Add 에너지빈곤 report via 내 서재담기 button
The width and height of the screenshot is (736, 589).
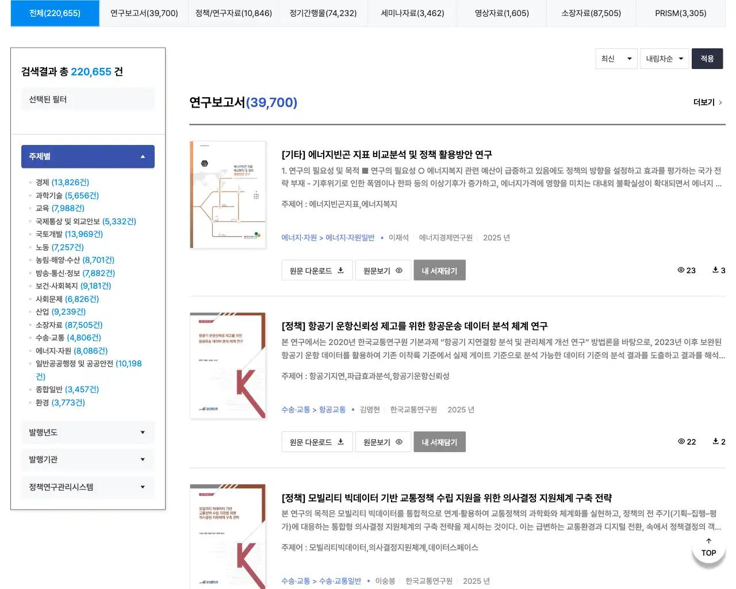pyautogui.click(x=439, y=270)
